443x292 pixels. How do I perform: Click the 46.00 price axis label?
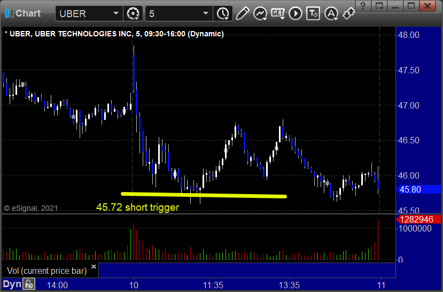(408, 175)
